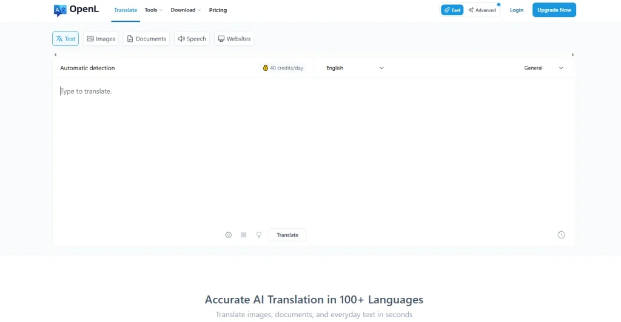Select the Text translation mode
The height and width of the screenshot is (322, 621).
coord(65,39)
